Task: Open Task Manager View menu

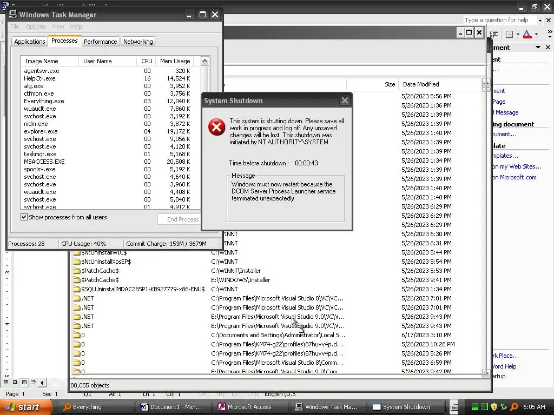Action: click(x=58, y=26)
